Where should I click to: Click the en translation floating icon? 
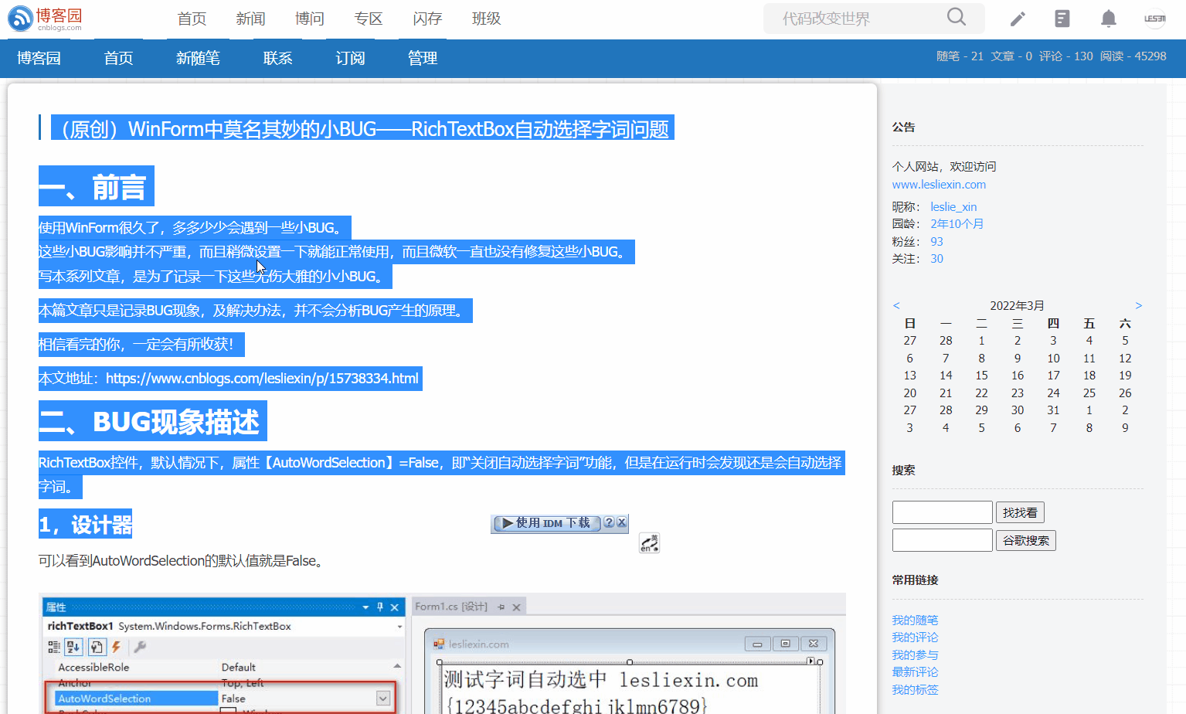649,543
